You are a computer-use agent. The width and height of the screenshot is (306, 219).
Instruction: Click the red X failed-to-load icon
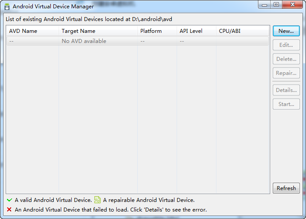(9, 210)
